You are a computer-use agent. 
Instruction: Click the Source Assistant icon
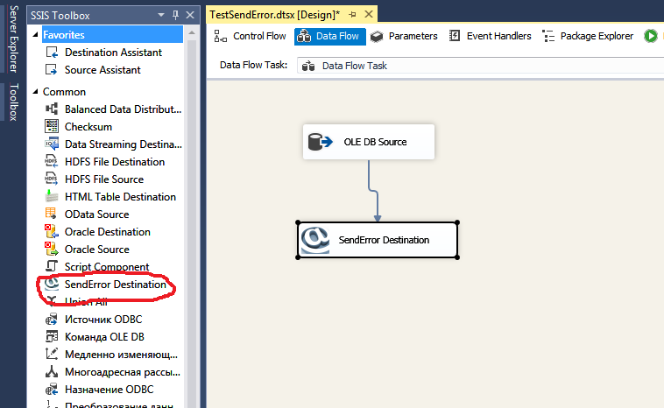[51, 70]
